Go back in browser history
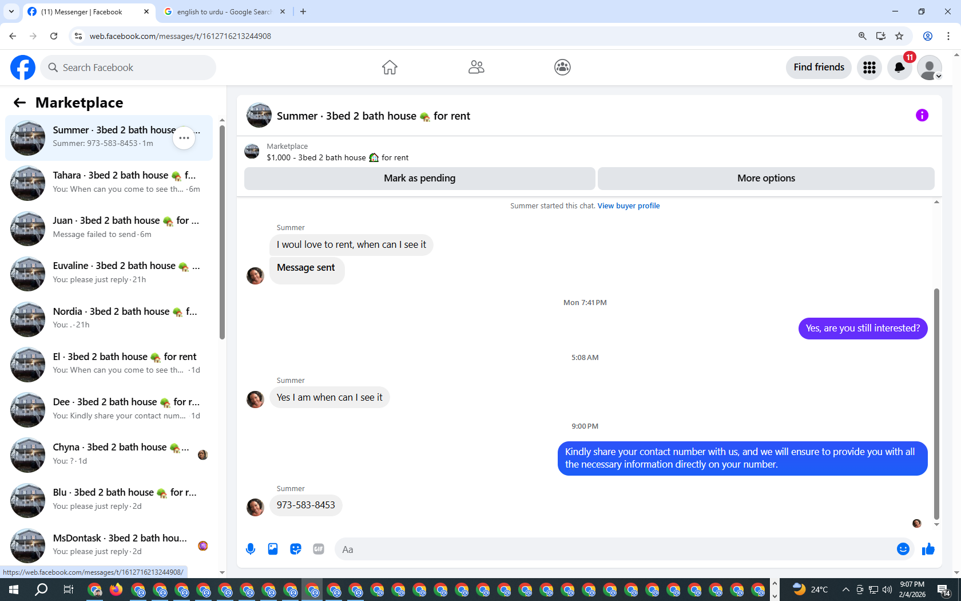This screenshot has height=601, width=961. click(13, 36)
